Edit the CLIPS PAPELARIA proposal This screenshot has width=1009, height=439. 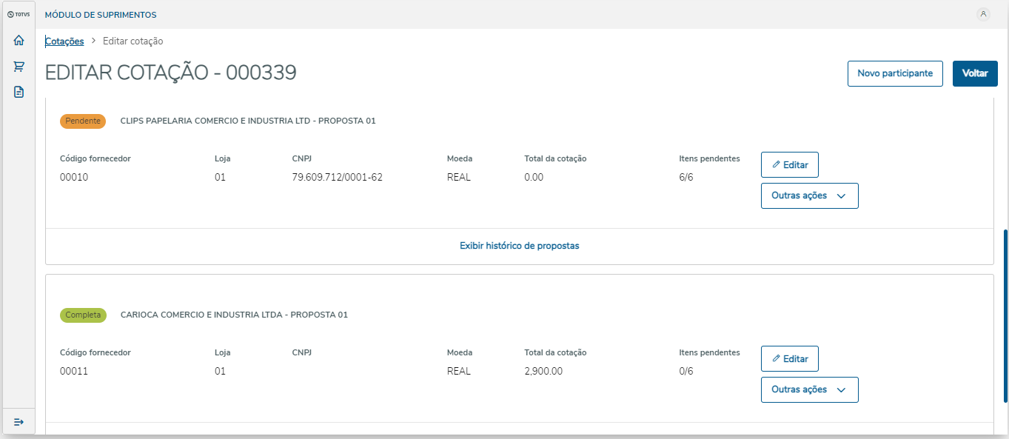point(789,165)
